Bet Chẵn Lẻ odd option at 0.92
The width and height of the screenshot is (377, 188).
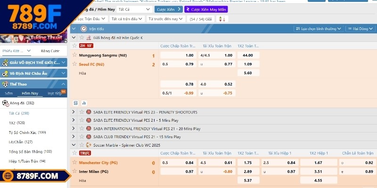pos(357,163)
